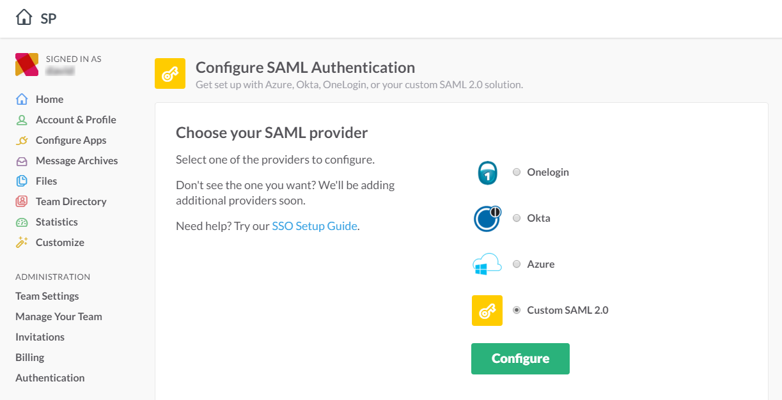The height and width of the screenshot is (400, 782).
Task: Open the Customize magic wand icon
Action: tap(22, 242)
